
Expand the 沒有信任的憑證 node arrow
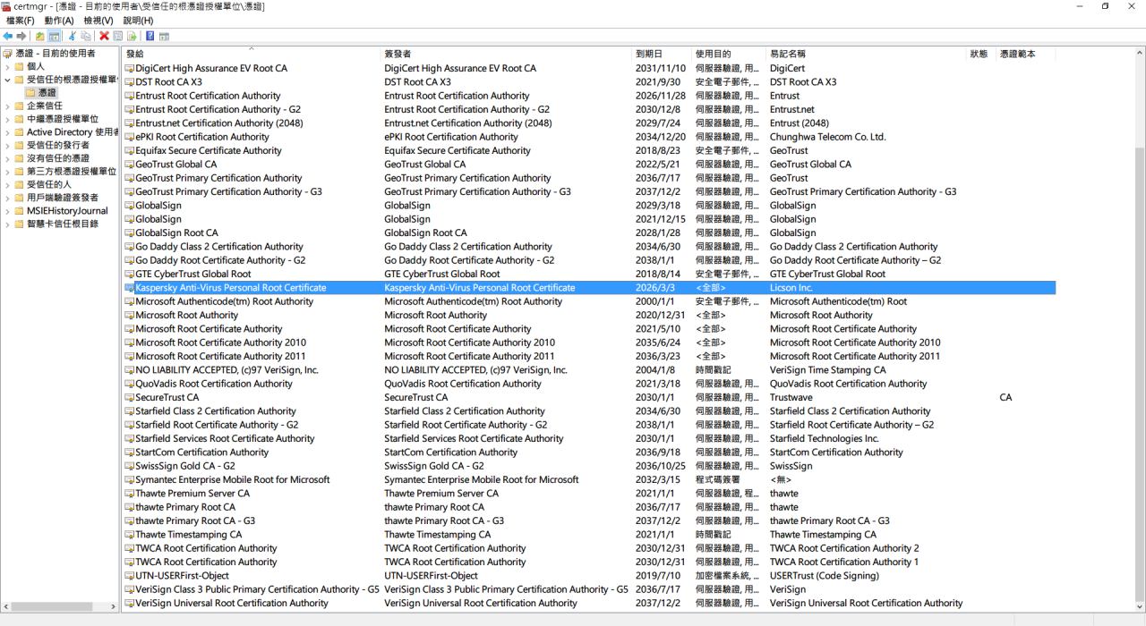point(7,158)
